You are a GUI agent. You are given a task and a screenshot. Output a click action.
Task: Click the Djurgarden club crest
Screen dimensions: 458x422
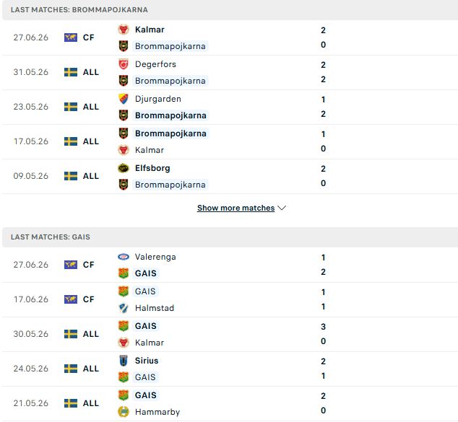124,99
